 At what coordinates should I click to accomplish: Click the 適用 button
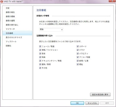107,103
